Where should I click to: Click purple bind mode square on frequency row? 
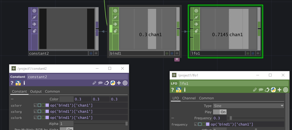(208, 124)
